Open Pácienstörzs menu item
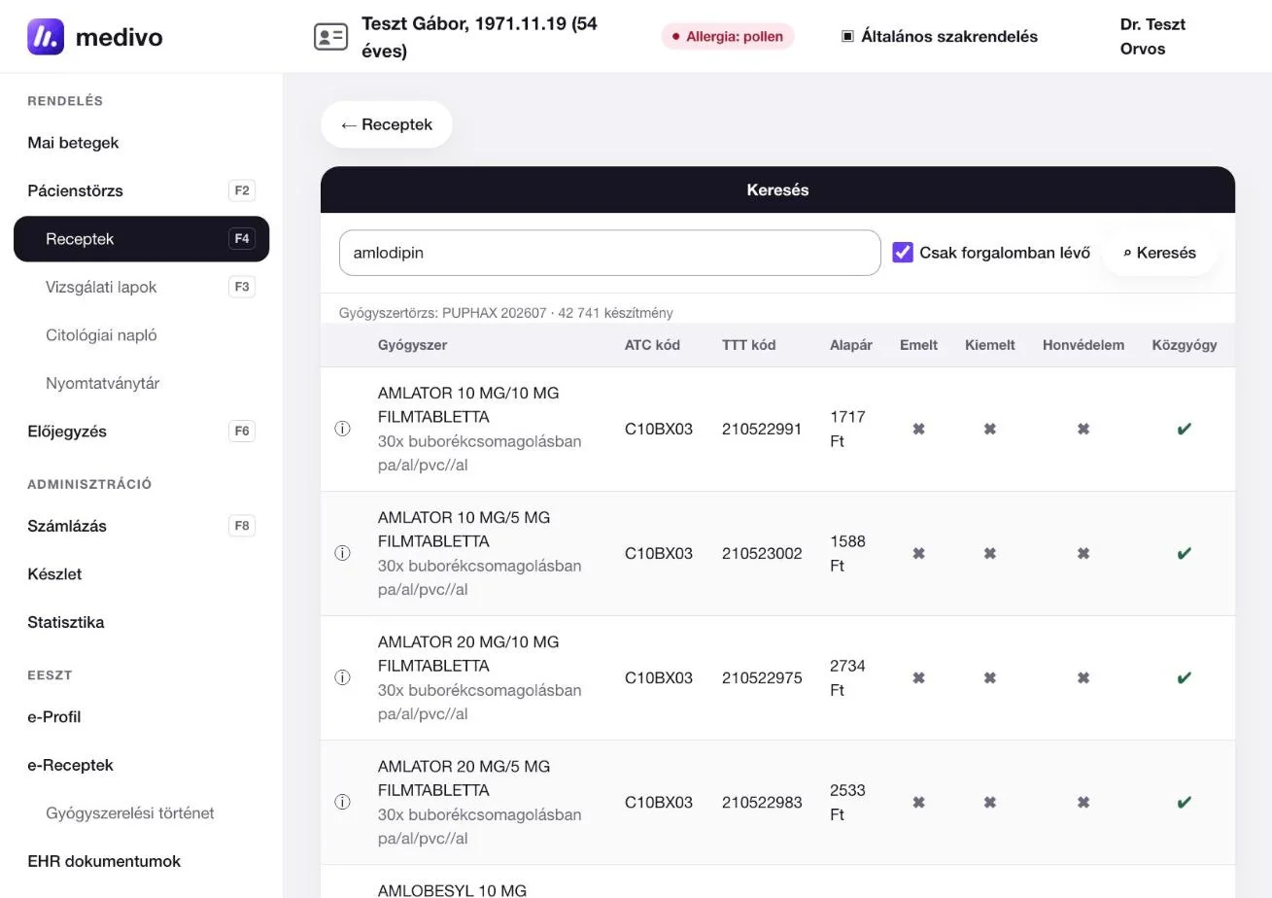This screenshot has height=898, width=1272. 141,190
